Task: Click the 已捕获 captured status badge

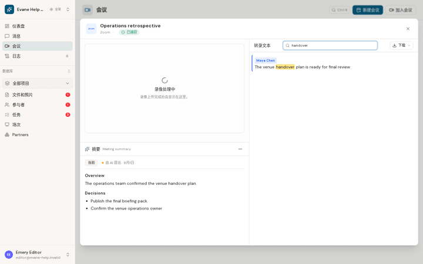Action: 129,32
